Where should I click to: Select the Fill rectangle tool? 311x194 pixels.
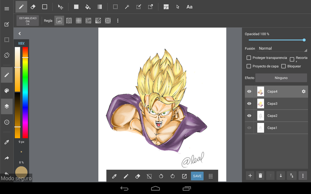click(76, 7)
